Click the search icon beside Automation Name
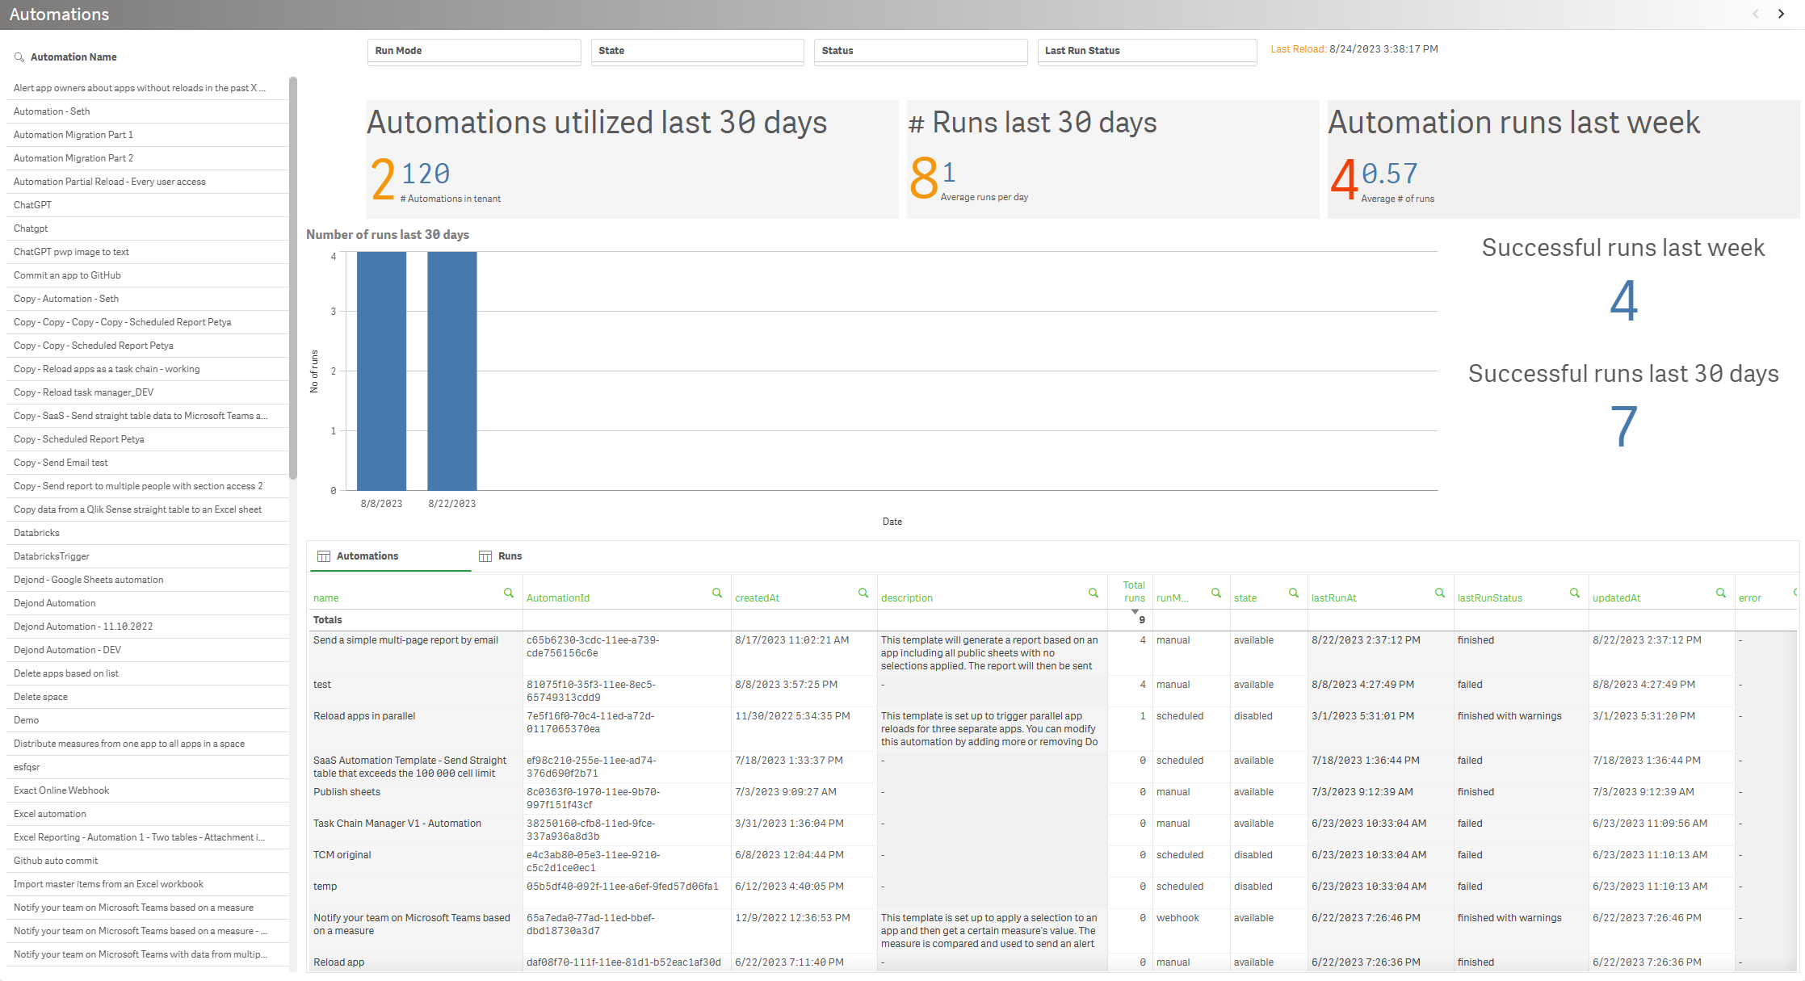 tap(18, 57)
